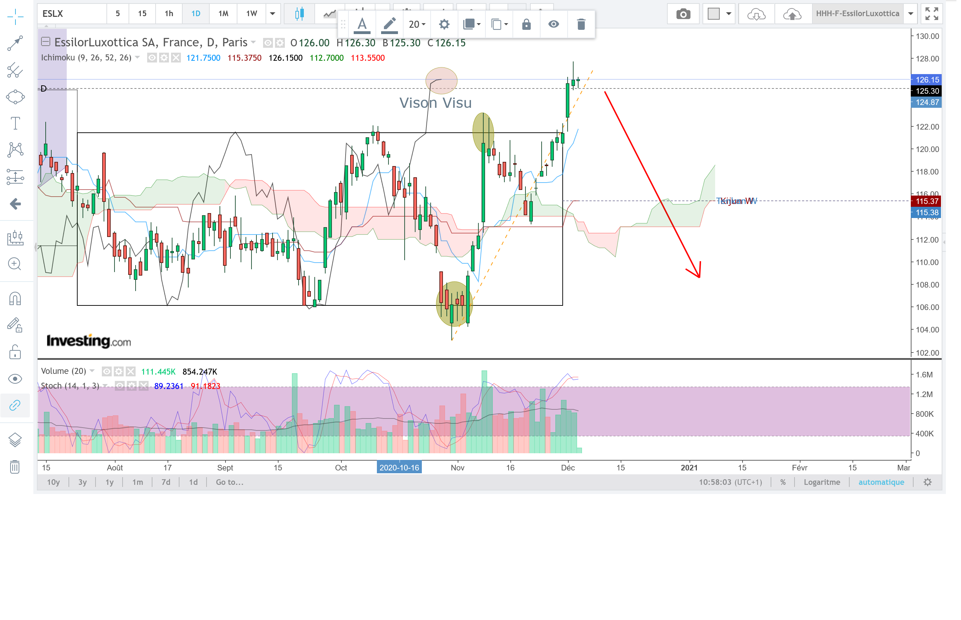Remove the Ichimoku indicator
The width and height of the screenshot is (961, 620).
click(x=176, y=58)
